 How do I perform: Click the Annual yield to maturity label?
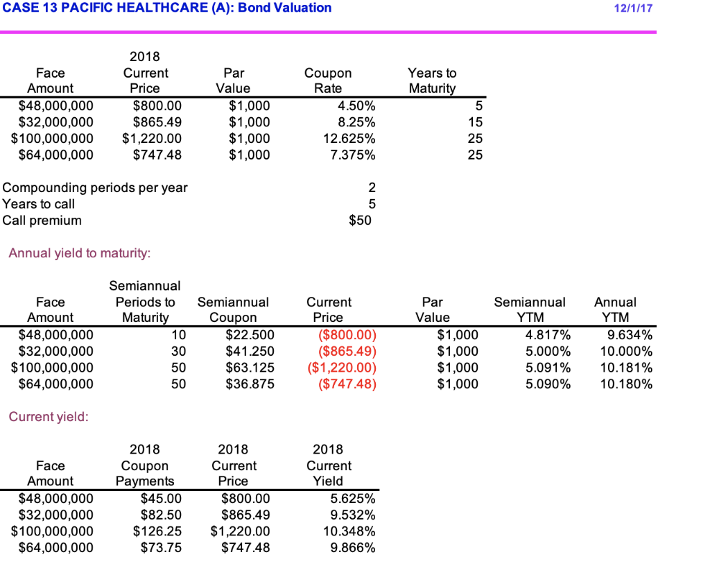[x=79, y=253]
